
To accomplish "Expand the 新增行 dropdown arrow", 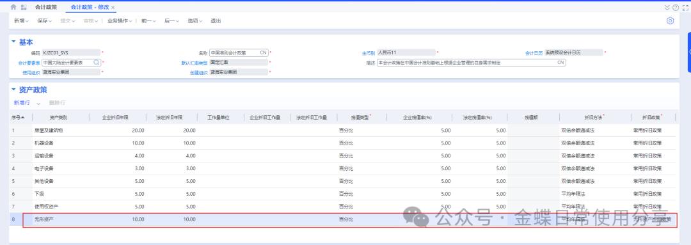I will (38, 103).
